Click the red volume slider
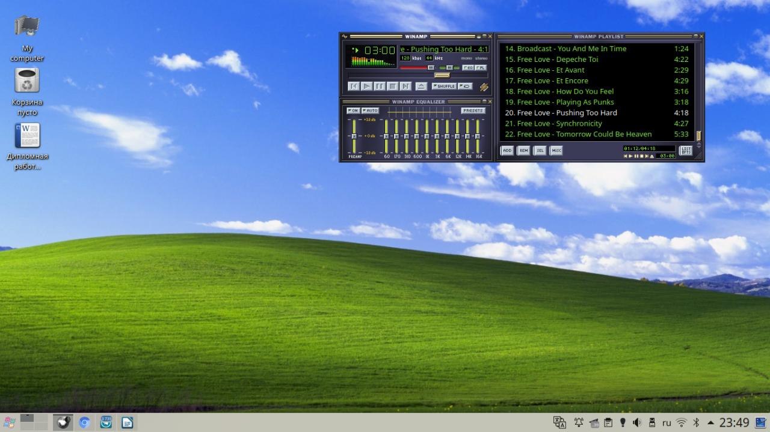The height and width of the screenshot is (432, 770). pyautogui.click(x=417, y=67)
